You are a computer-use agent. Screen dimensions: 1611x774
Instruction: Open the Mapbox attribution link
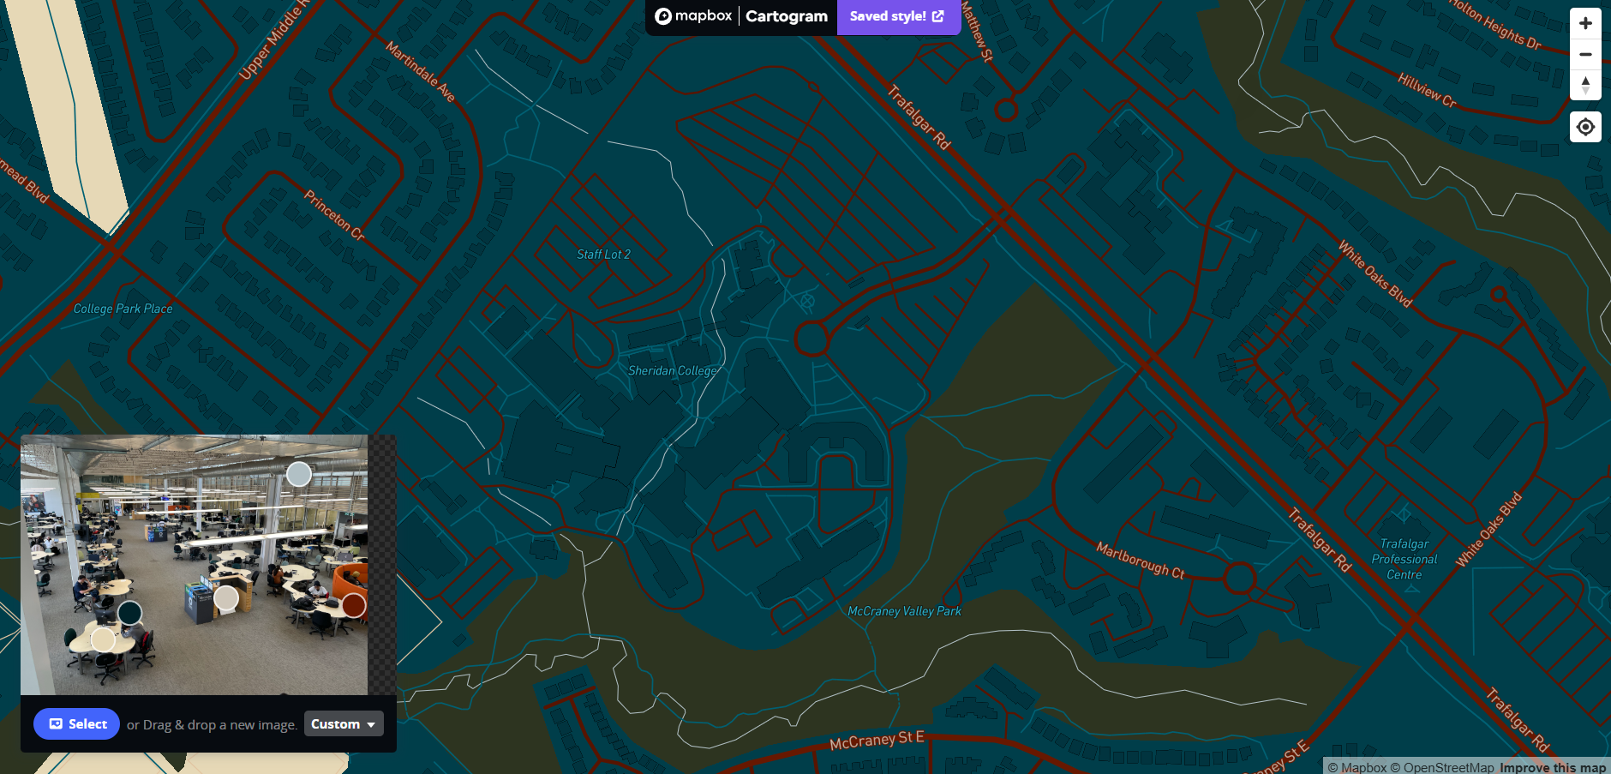pyautogui.click(x=1361, y=767)
